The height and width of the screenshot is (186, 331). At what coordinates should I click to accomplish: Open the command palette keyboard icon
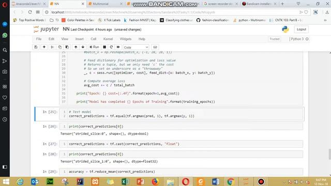point(155,47)
